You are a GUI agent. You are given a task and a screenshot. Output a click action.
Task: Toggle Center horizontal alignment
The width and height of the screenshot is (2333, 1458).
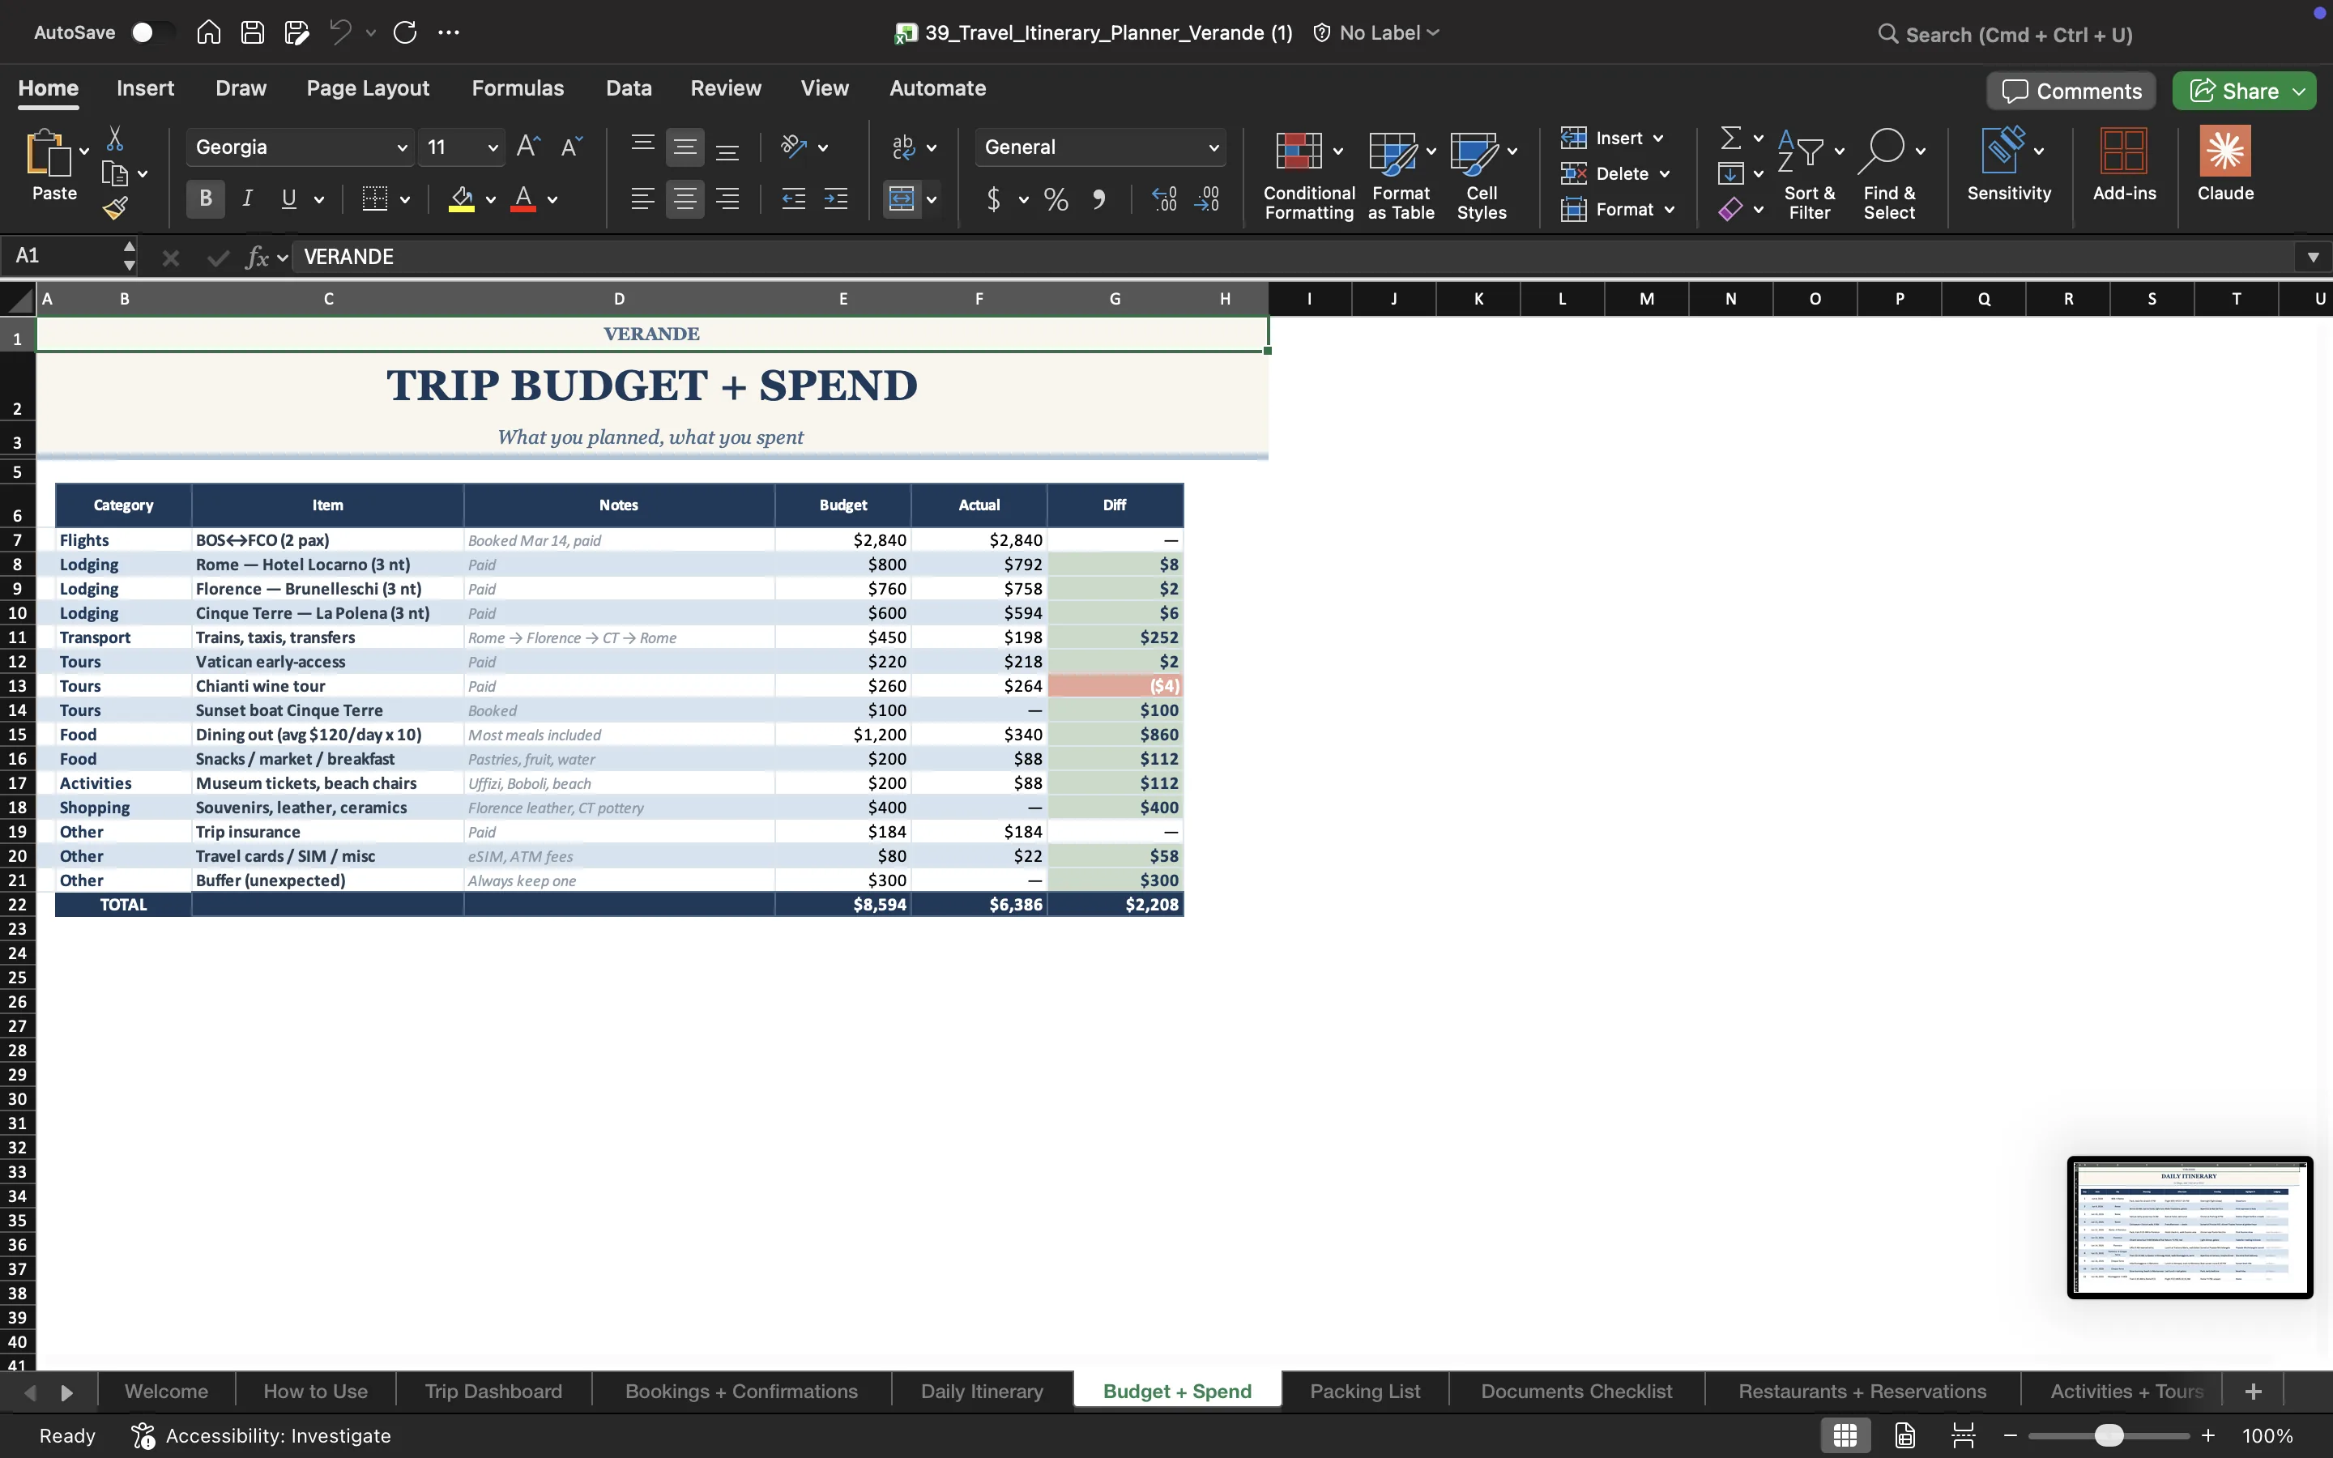685,199
